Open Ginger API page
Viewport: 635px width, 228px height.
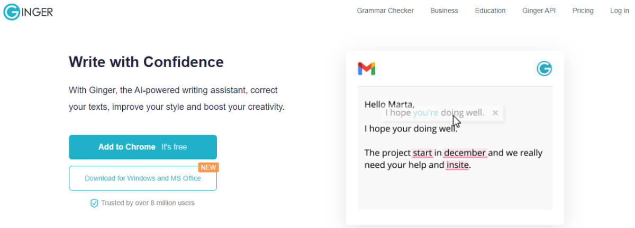pos(539,11)
